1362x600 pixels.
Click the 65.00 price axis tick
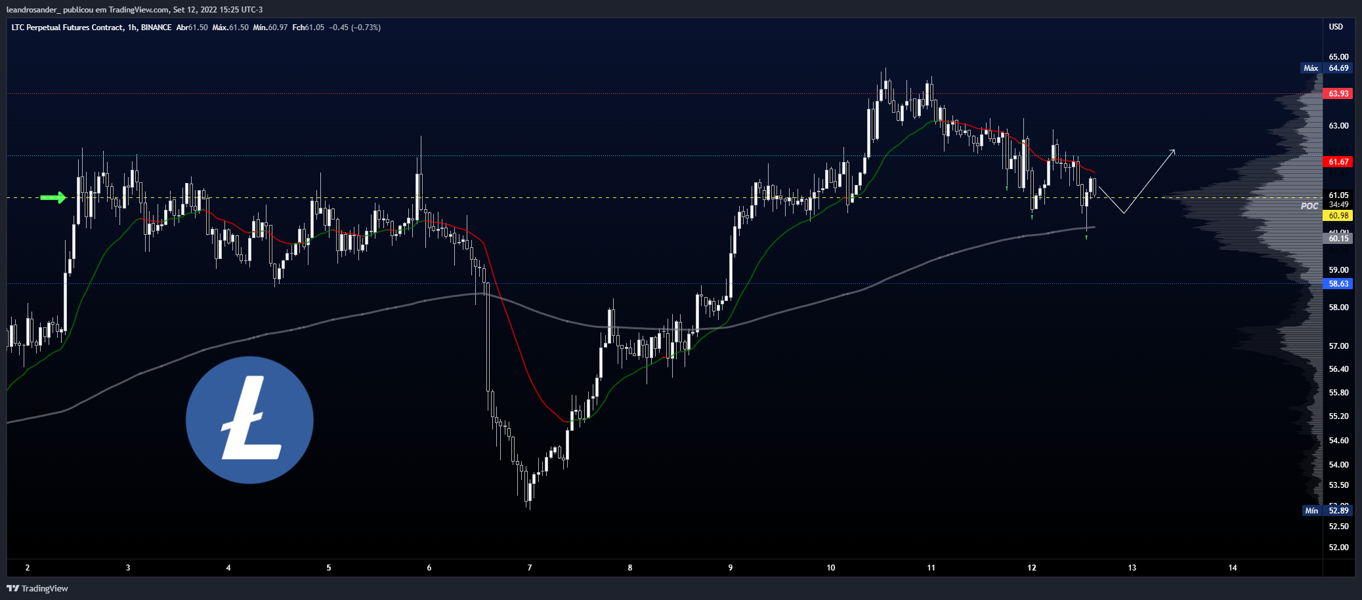1338,57
